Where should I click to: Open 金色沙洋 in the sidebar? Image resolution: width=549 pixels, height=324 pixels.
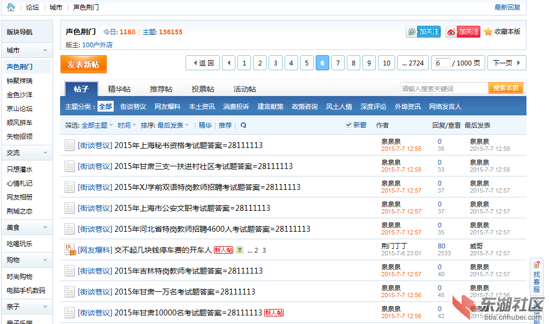20,95
